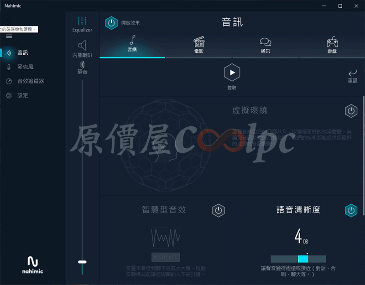The image size is (365, 285).
Task: Collapse sidebar with the hamburger menu icon
Action: coord(9,36)
